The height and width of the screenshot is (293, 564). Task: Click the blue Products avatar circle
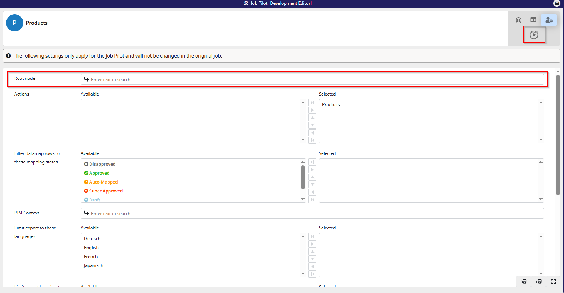[15, 23]
